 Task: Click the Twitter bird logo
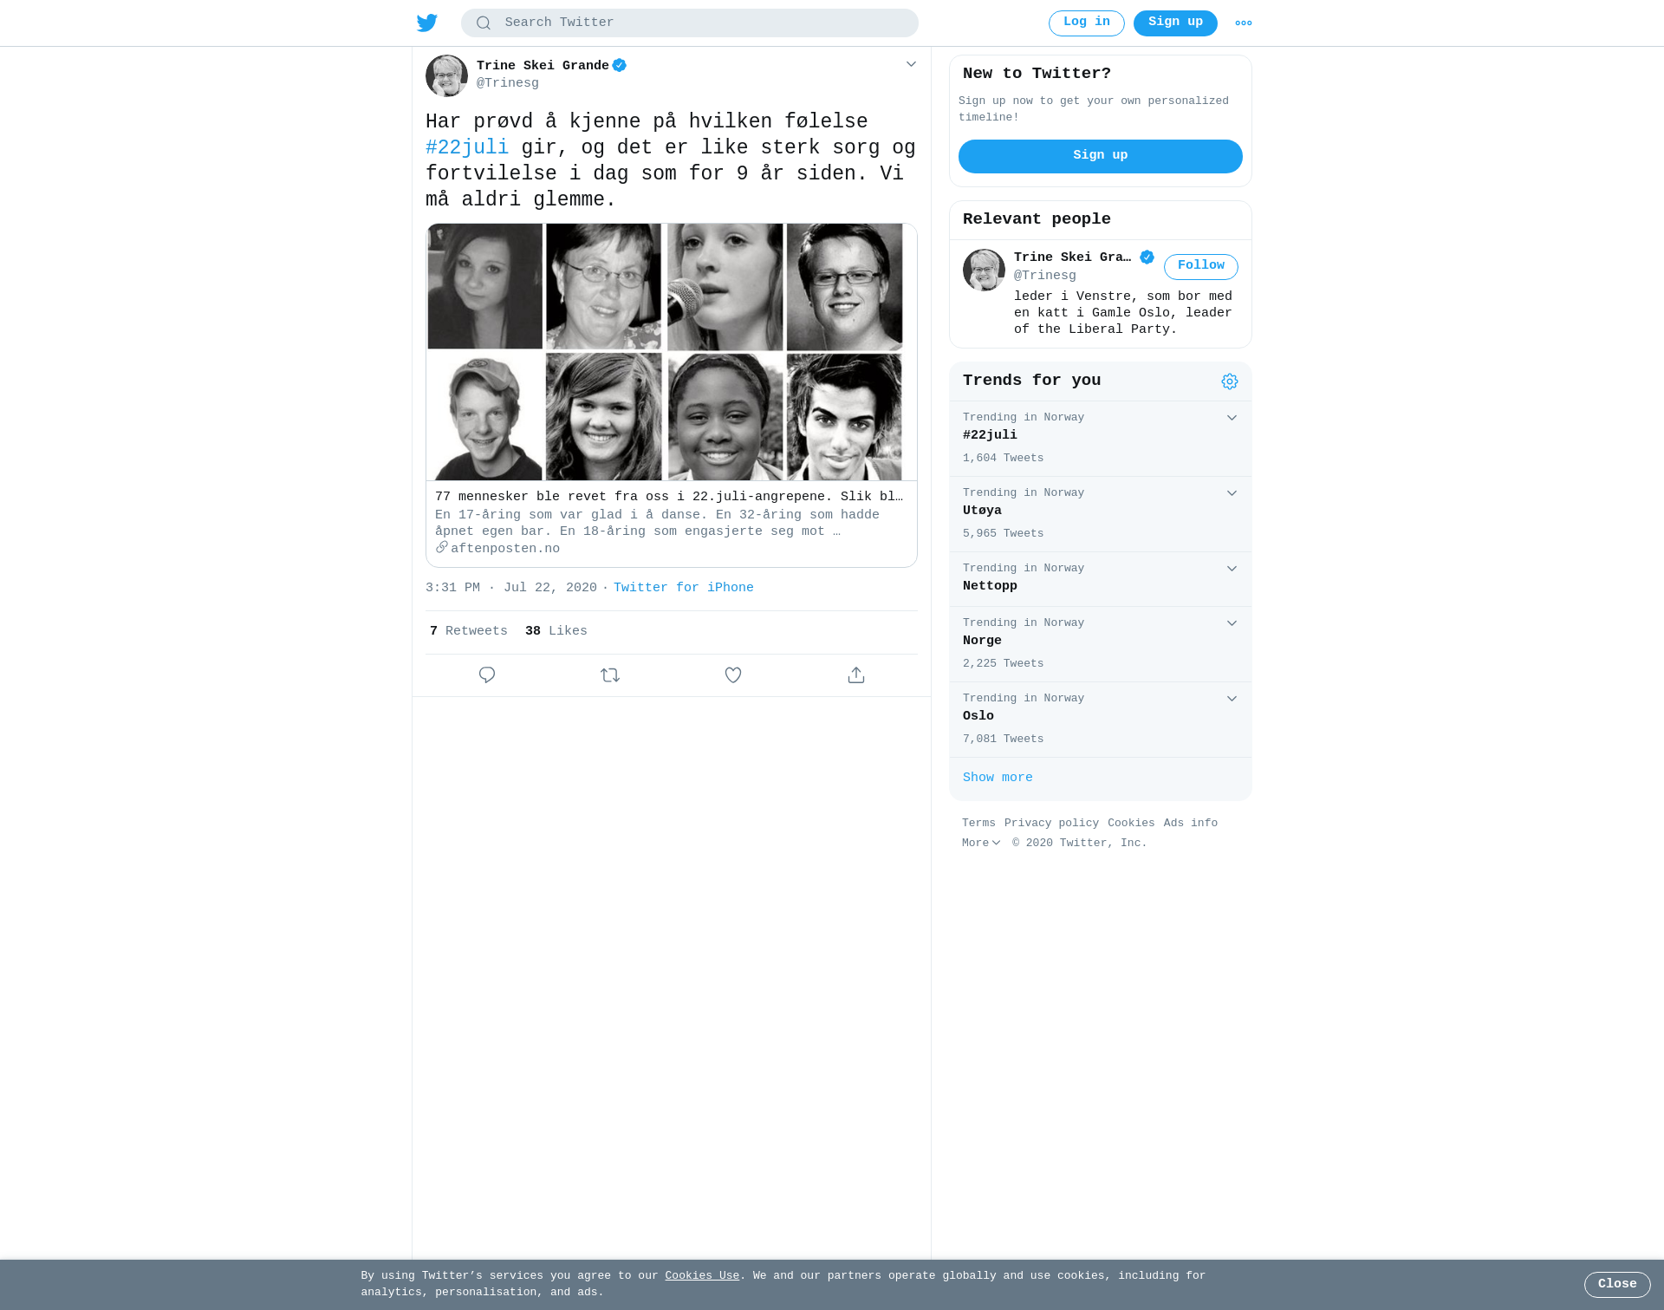tap(427, 23)
